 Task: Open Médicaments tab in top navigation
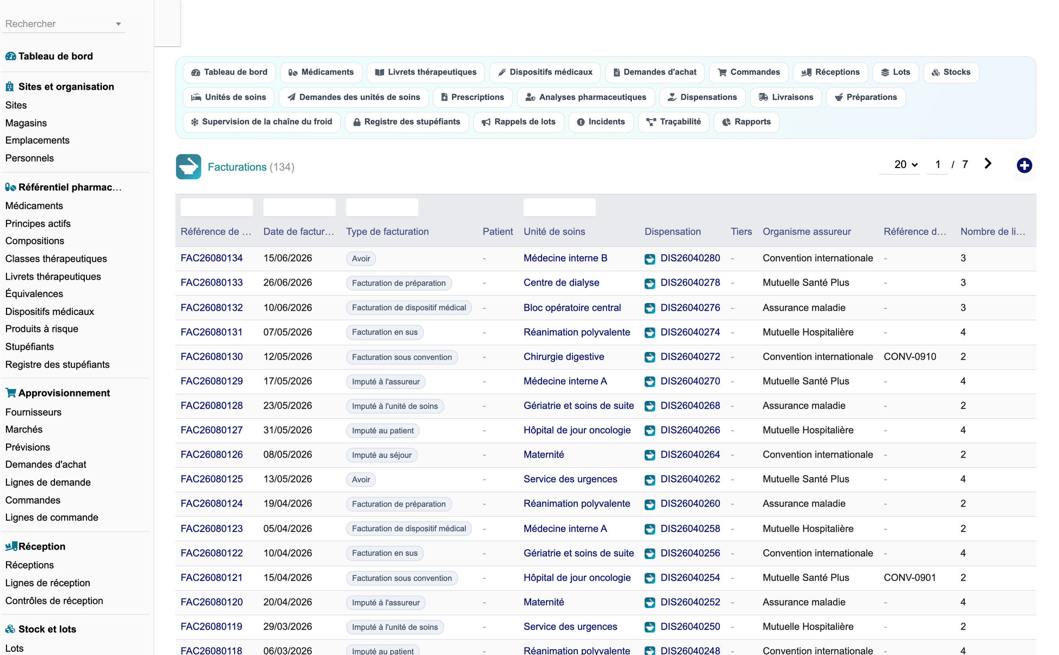pos(321,72)
